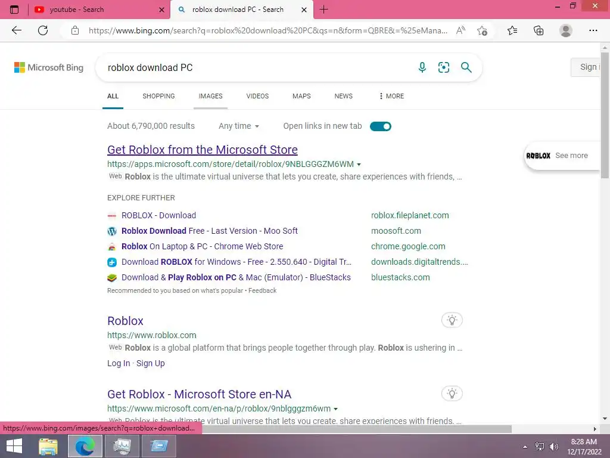
Task: Search using an image with visual search icon
Action: (443, 67)
